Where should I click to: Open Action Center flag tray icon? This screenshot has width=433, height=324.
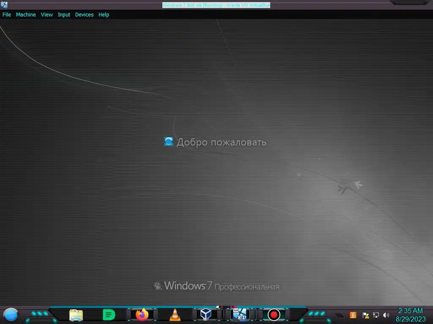point(366,315)
